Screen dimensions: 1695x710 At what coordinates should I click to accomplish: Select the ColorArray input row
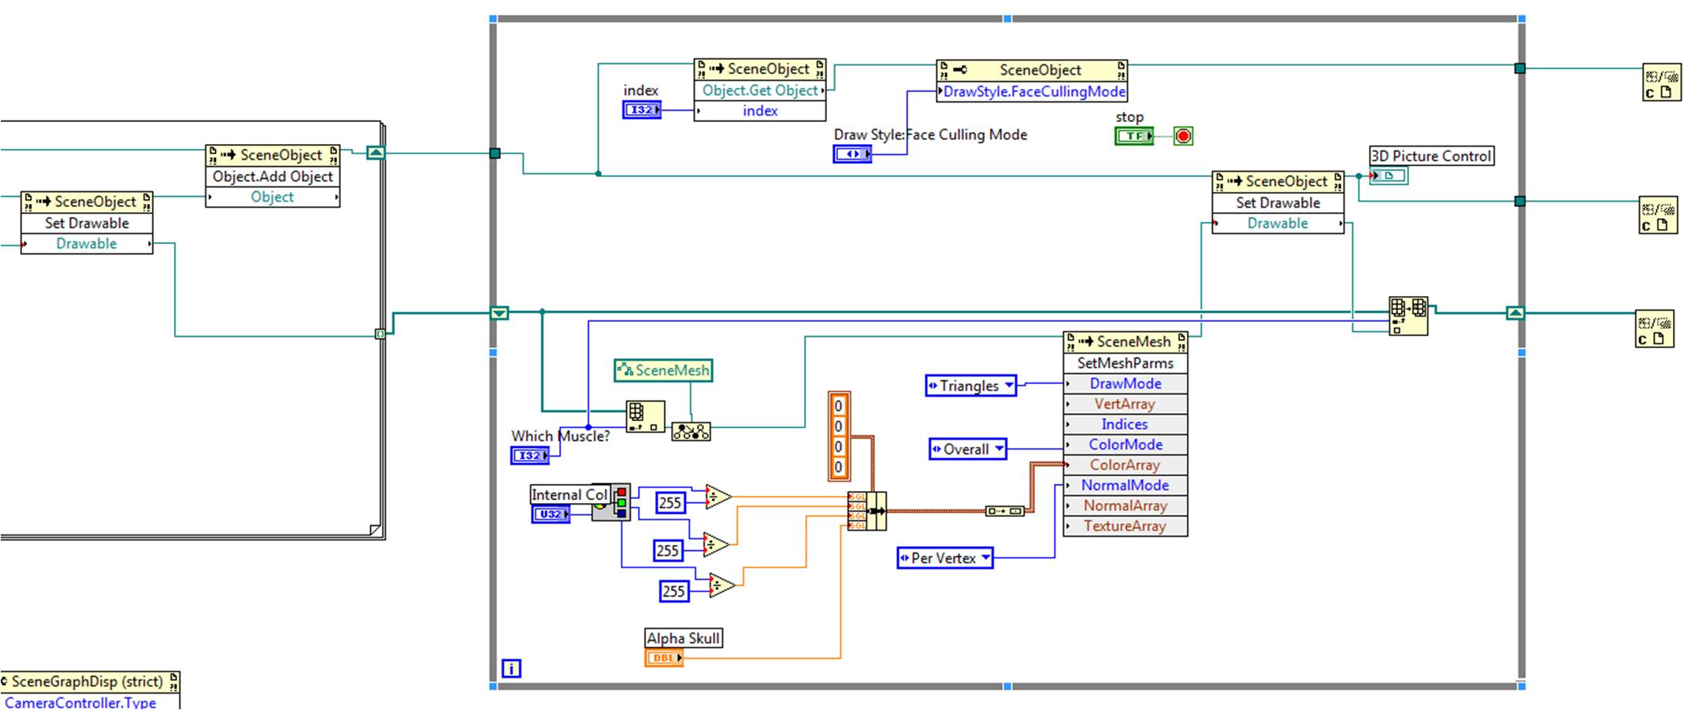tap(1126, 465)
